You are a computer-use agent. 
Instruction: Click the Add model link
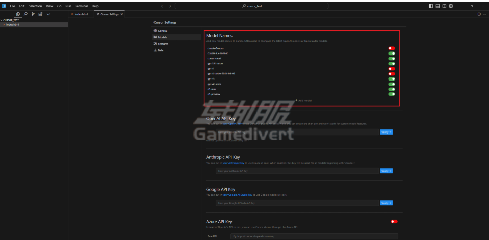(x=304, y=100)
